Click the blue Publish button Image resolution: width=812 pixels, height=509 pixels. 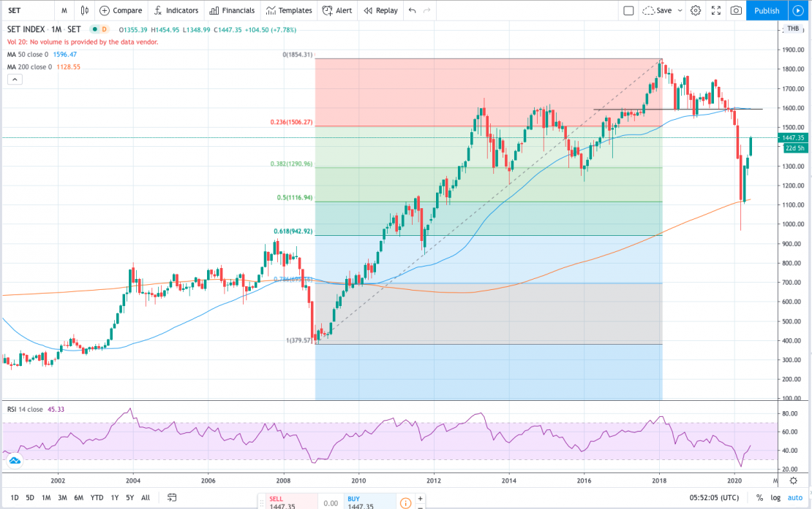tap(767, 10)
